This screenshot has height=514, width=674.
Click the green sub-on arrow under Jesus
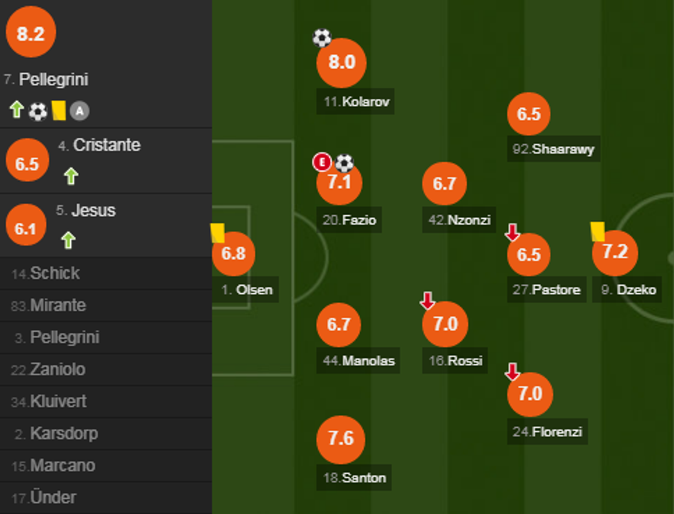pyautogui.click(x=67, y=240)
